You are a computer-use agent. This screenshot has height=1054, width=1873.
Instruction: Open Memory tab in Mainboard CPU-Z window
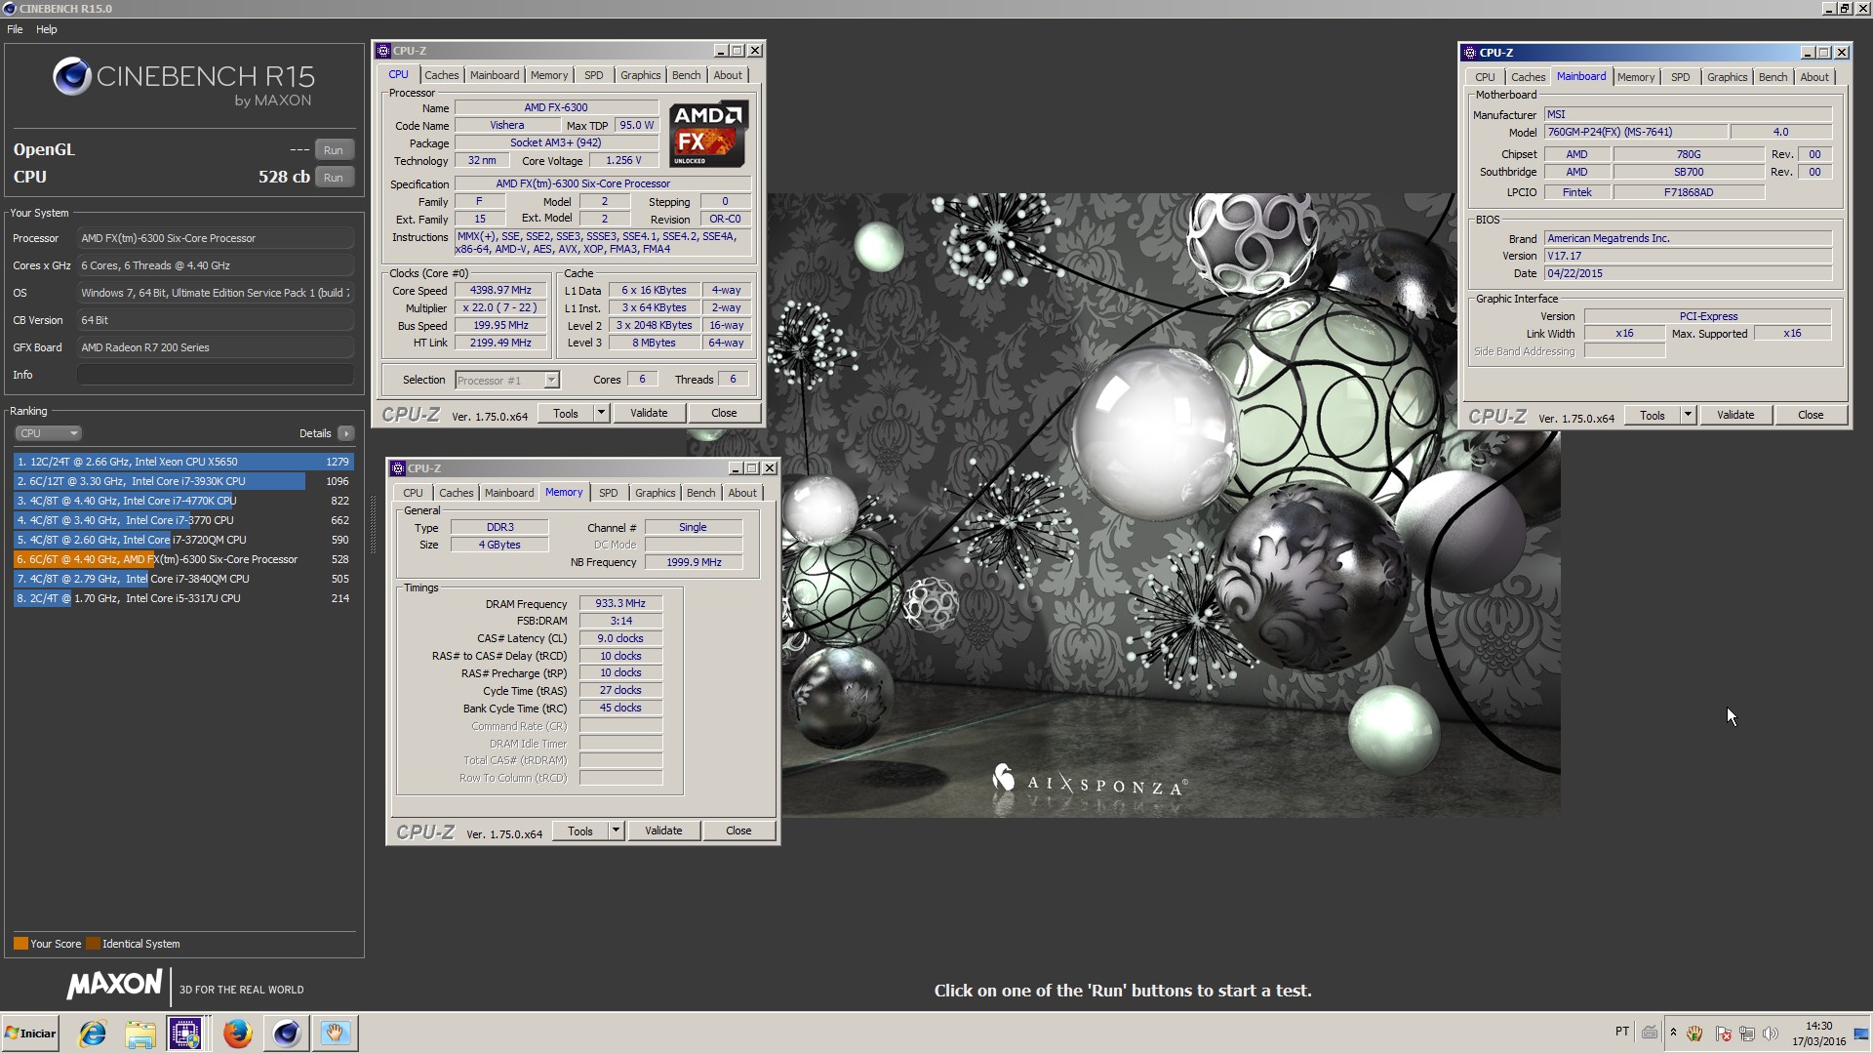pos(1636,77)
